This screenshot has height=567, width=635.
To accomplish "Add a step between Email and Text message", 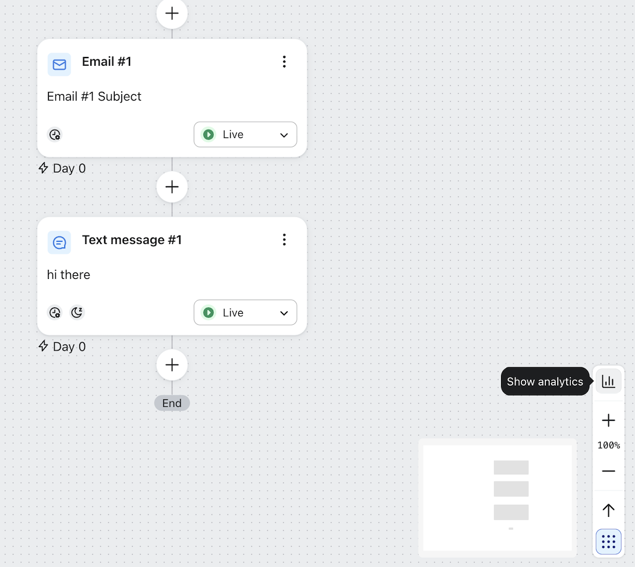I will [172, 187].
